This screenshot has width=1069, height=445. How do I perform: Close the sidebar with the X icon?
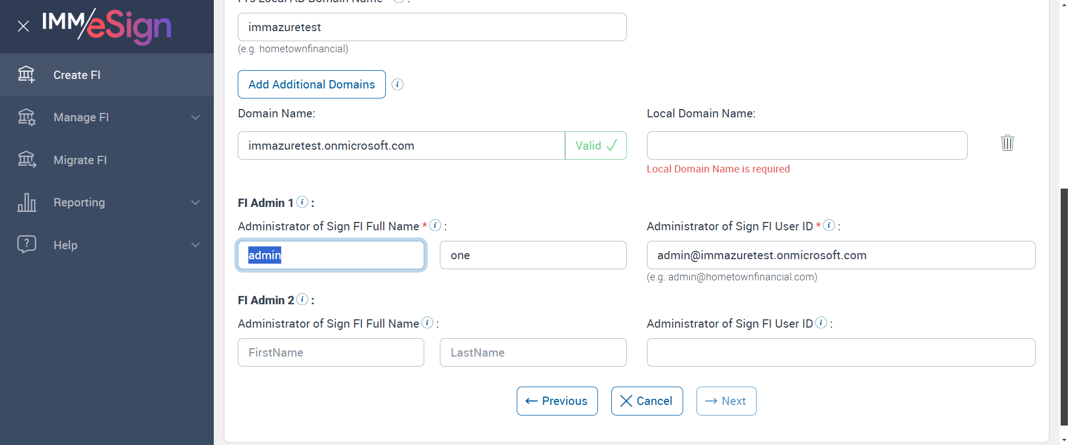(x=23, y=26)
